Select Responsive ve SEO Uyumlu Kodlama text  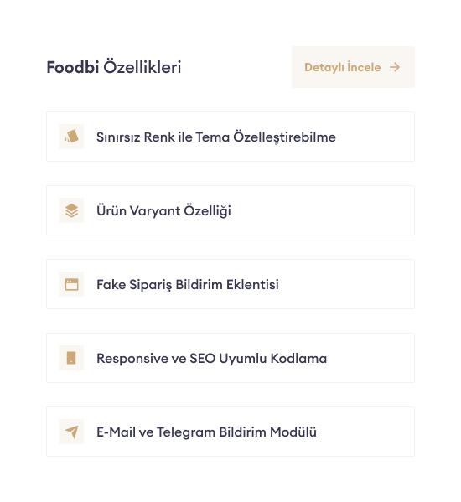coord(211,358)
